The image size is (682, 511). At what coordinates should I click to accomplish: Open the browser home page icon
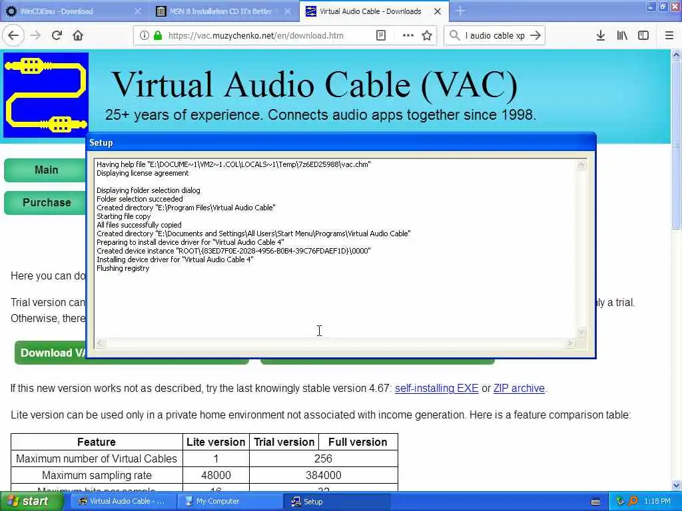pos(78,36)
